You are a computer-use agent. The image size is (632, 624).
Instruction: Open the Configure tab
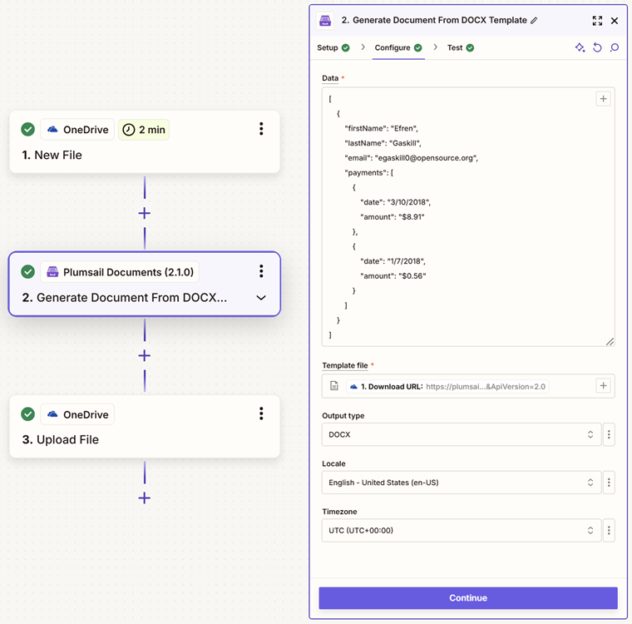pos(398,47)
